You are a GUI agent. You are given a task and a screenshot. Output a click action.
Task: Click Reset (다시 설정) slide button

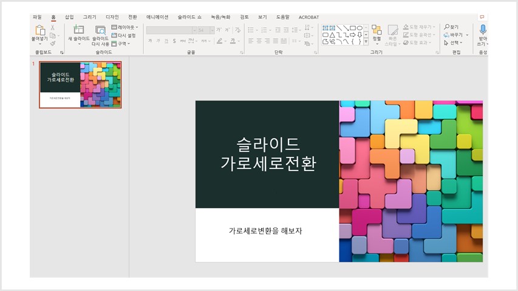[x=123, y=35]
